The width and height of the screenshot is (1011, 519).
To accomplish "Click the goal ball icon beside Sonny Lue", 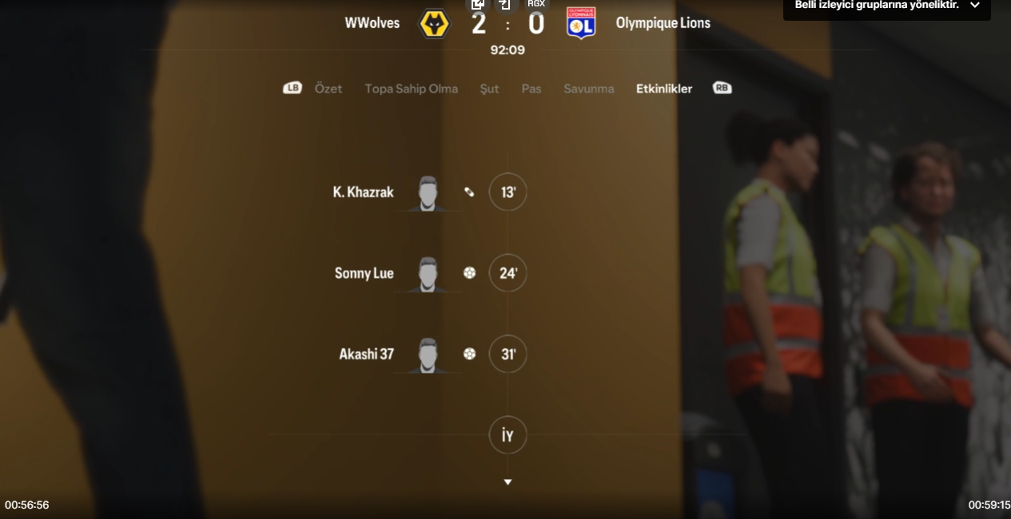I will (469, 273).
